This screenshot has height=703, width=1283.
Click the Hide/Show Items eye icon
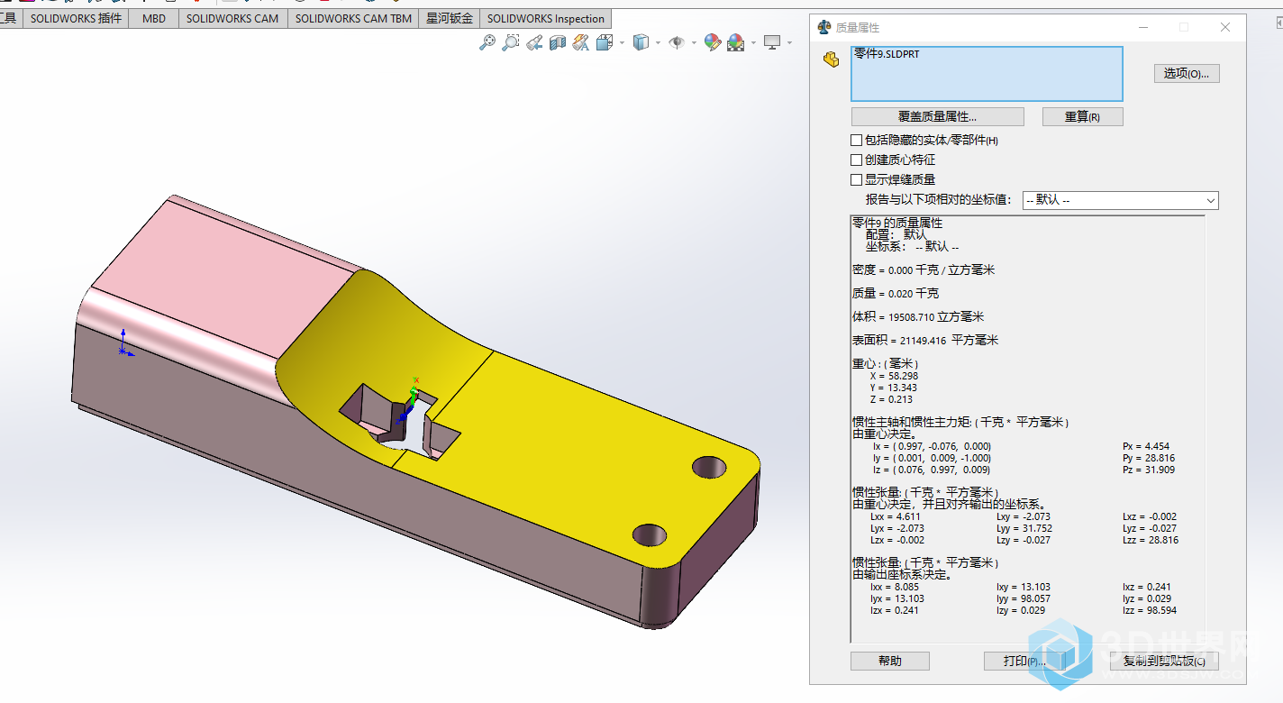tap(677, 41)
